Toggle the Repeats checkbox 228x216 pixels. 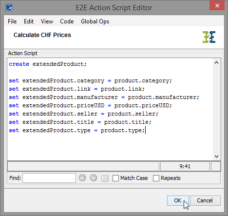156,178
